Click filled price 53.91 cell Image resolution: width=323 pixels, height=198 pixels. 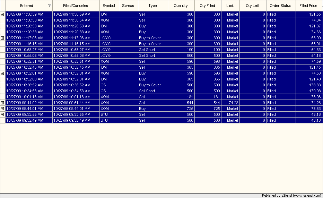point(309,44)
